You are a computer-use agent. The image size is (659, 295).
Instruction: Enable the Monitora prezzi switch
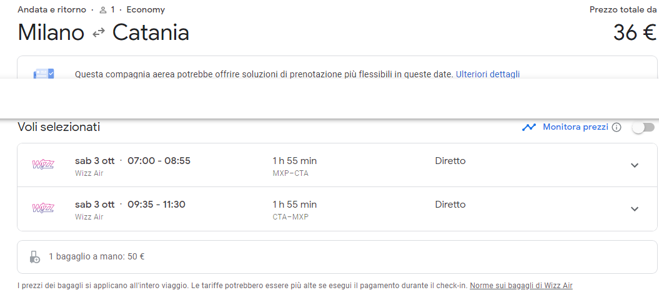pos(643,127)
